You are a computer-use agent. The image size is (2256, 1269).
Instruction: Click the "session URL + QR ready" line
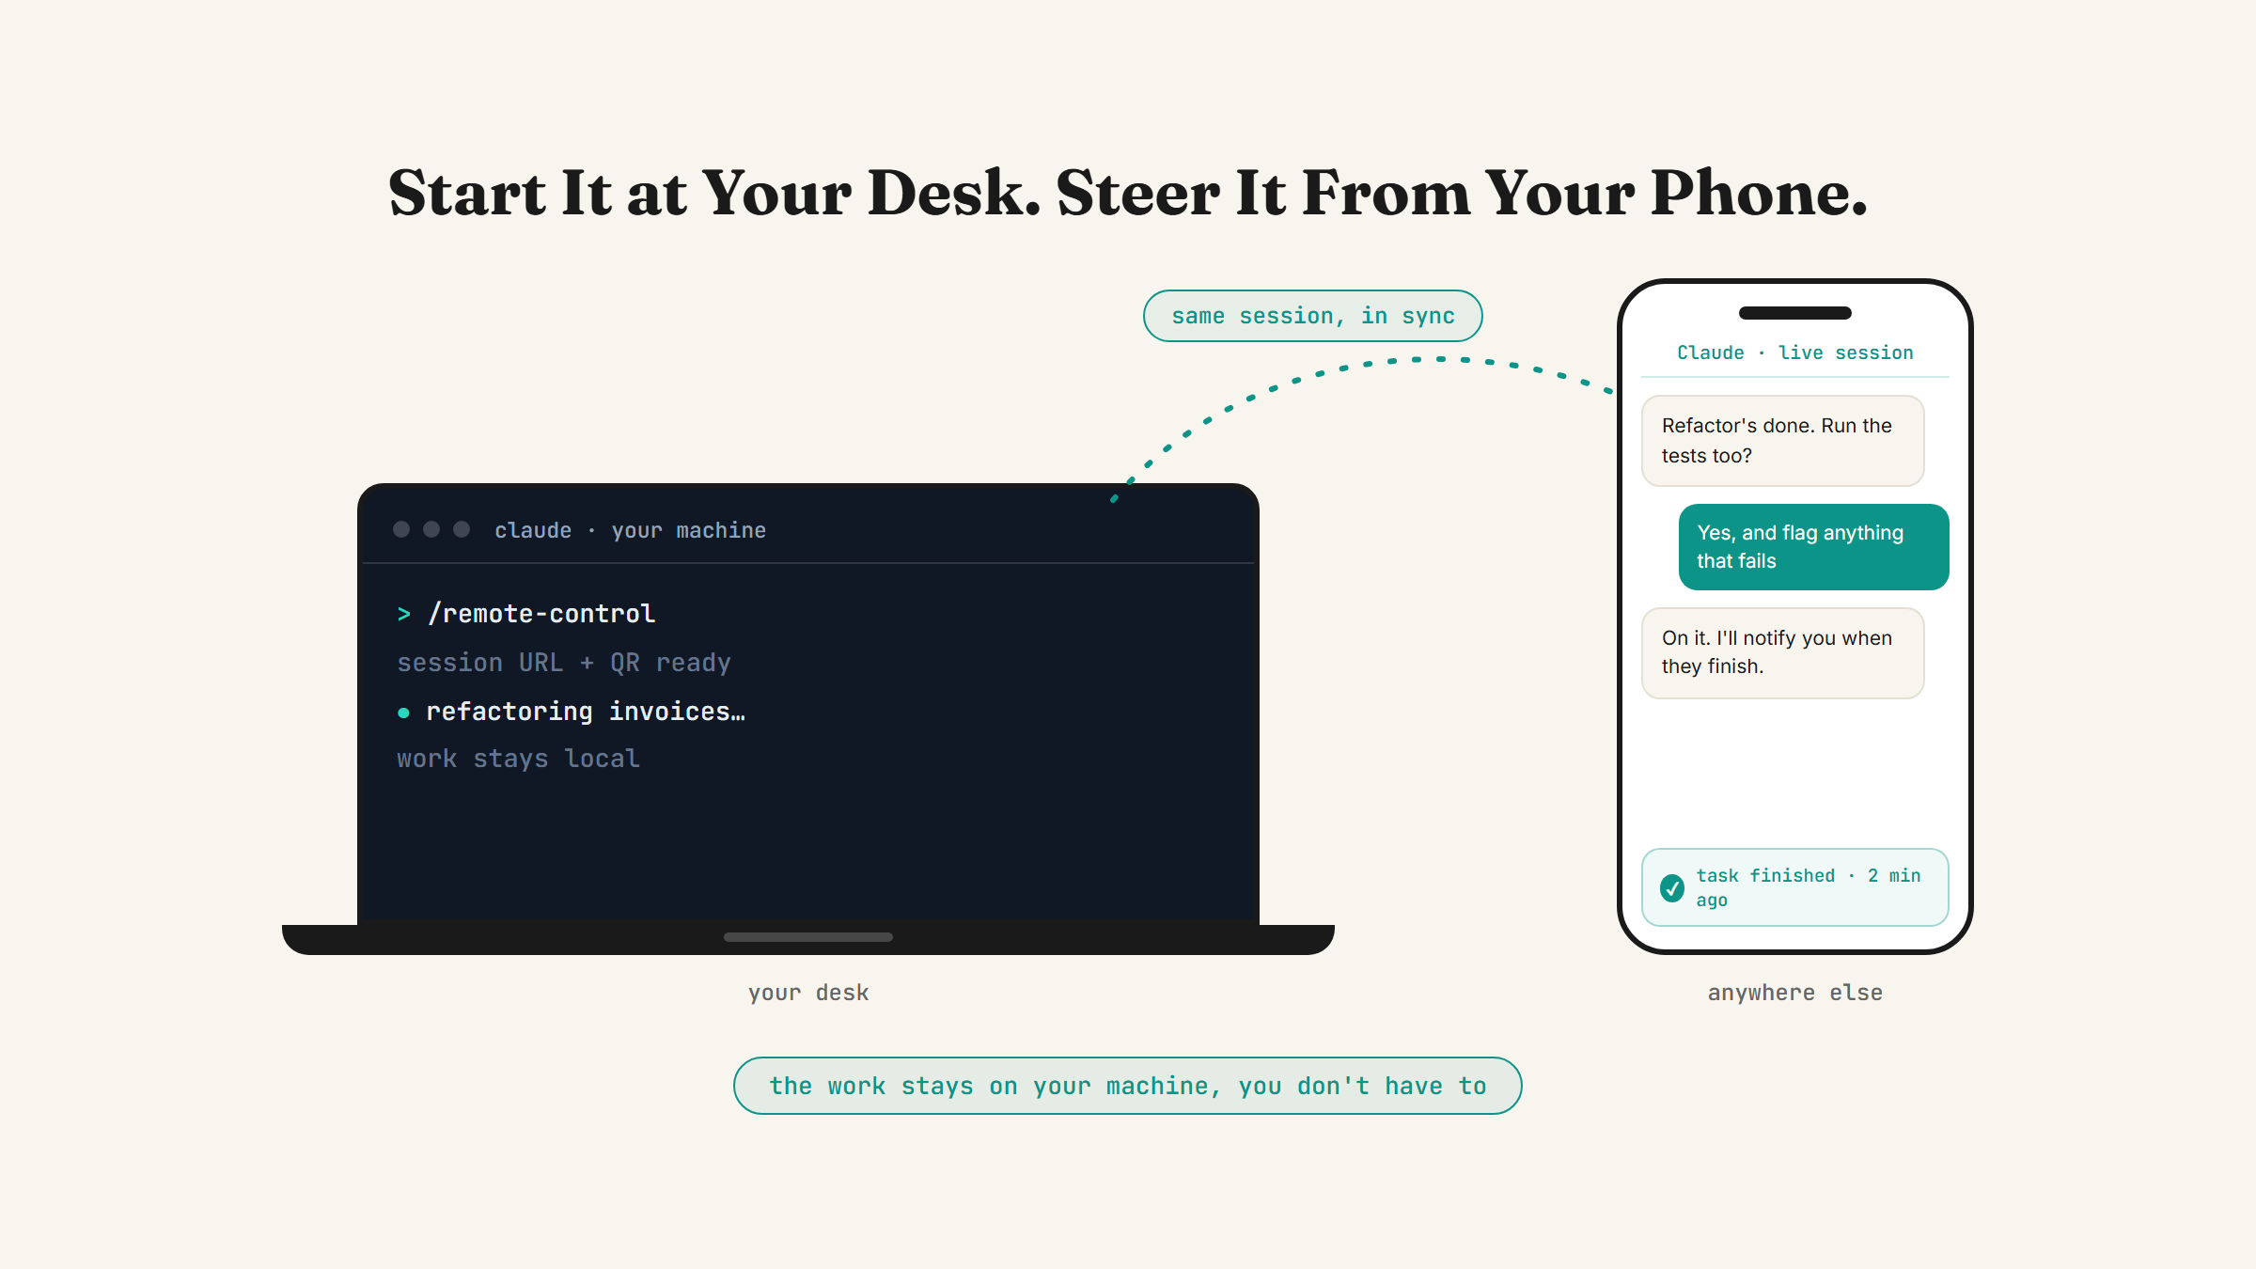[564, 663]
